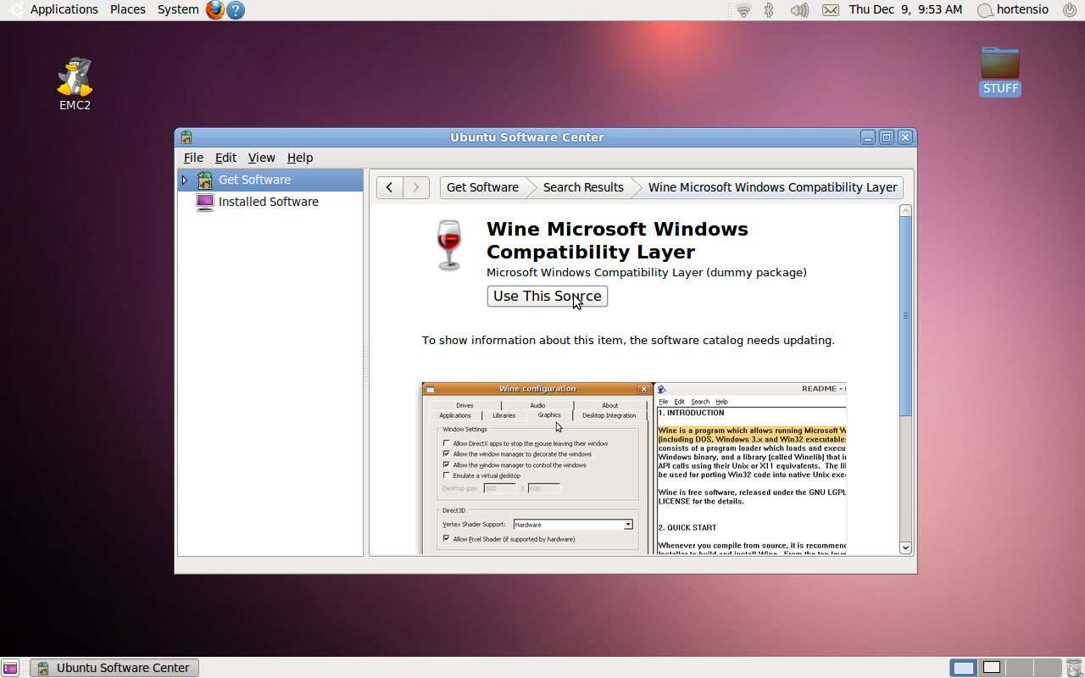Click the volume speaker icon
This screenshot has height=678, width=1085.
(798, 10)
